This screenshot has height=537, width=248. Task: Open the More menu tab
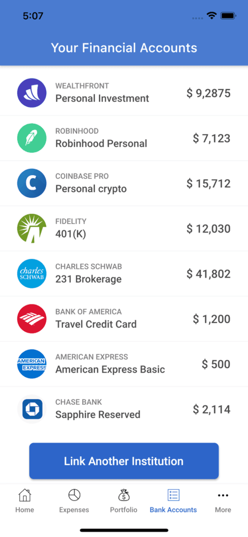223,500
